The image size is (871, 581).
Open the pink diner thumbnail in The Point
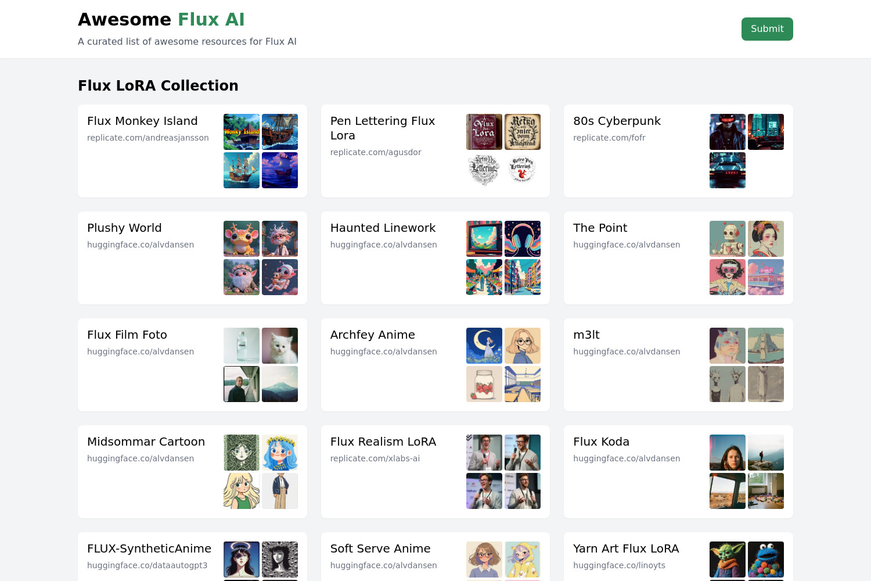[766, 277]
